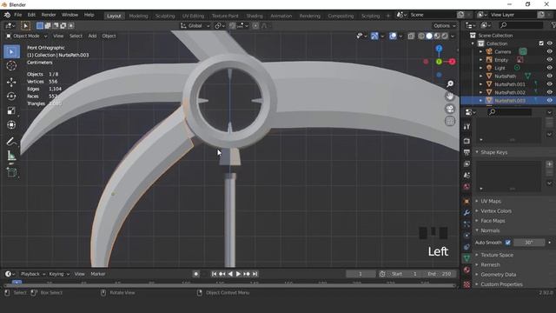The height and width of the screenshot is (313, 556).
Task: Add a new shape key plus button
Action: (x=549, y=164)
